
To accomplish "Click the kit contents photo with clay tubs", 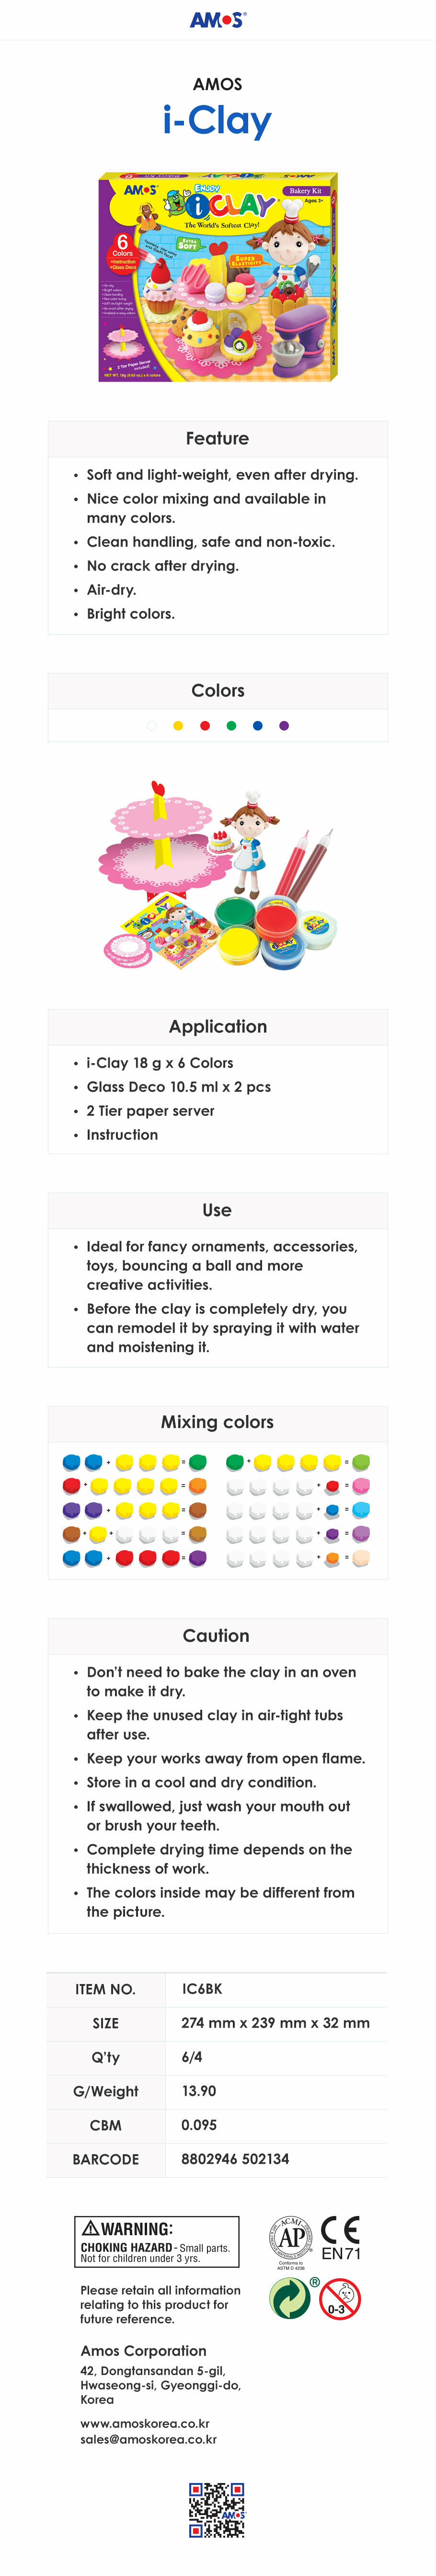I will click(217, 874).
